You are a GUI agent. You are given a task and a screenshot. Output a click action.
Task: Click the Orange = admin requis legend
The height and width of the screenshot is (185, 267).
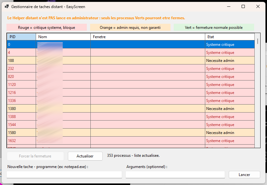(x=130, y=28)
